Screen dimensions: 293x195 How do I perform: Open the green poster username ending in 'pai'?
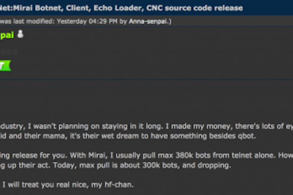click(7, 35)
